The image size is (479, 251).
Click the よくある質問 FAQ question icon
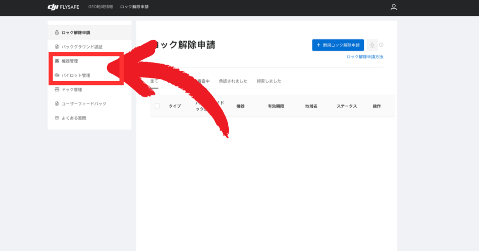57,118
